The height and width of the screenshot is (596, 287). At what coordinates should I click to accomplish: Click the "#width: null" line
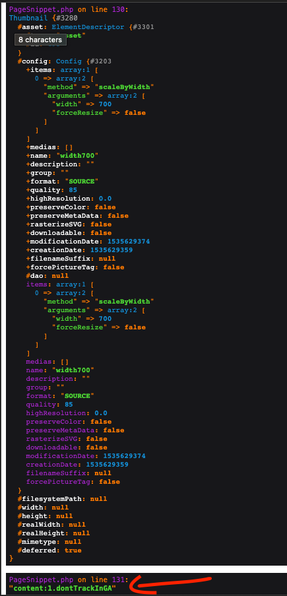43,508
